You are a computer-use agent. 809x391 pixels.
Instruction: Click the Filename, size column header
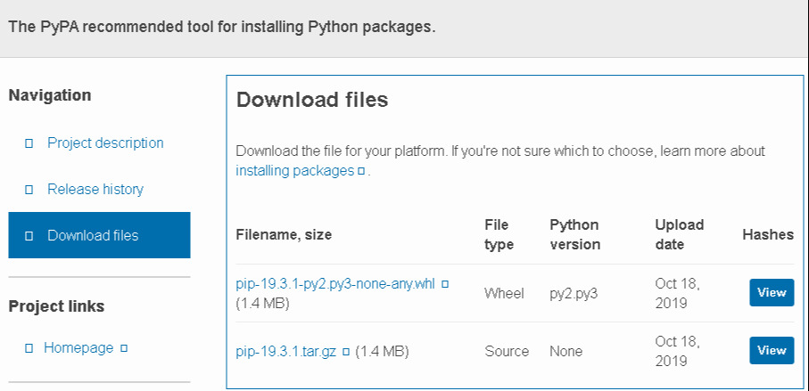pyautogui.click(x=284, y=234)
